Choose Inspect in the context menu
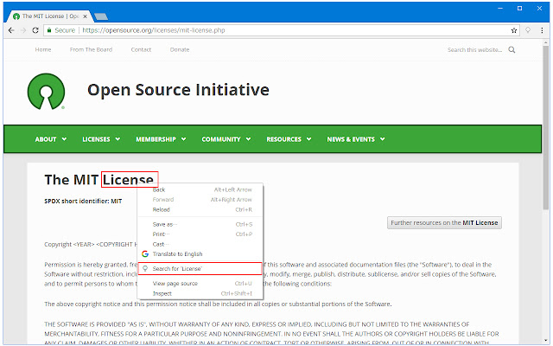This screenshot has height=346, width=553. [x=200, y=293]
